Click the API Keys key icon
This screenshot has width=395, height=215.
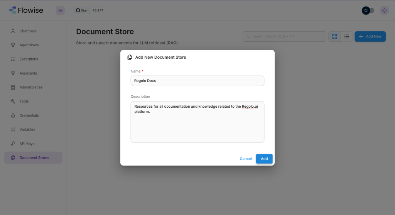pos(13,144)
